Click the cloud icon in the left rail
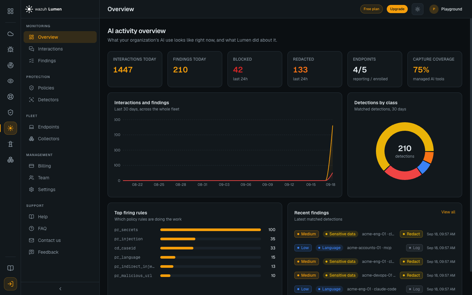This screenshot has height=295, width=472. [x=10, y=34]
